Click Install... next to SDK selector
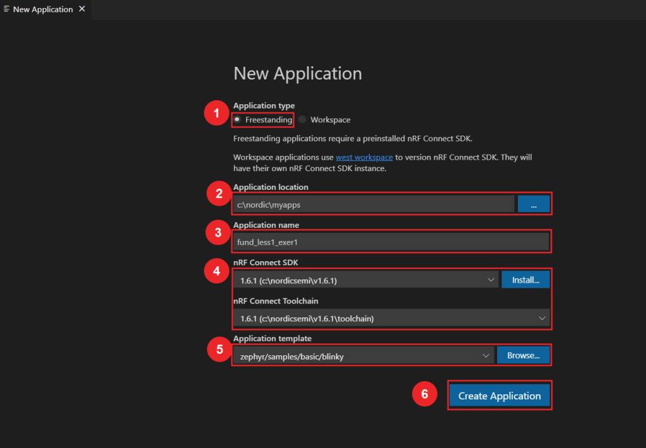The width and height of the screenshot is (646, 448). point(525,280)
